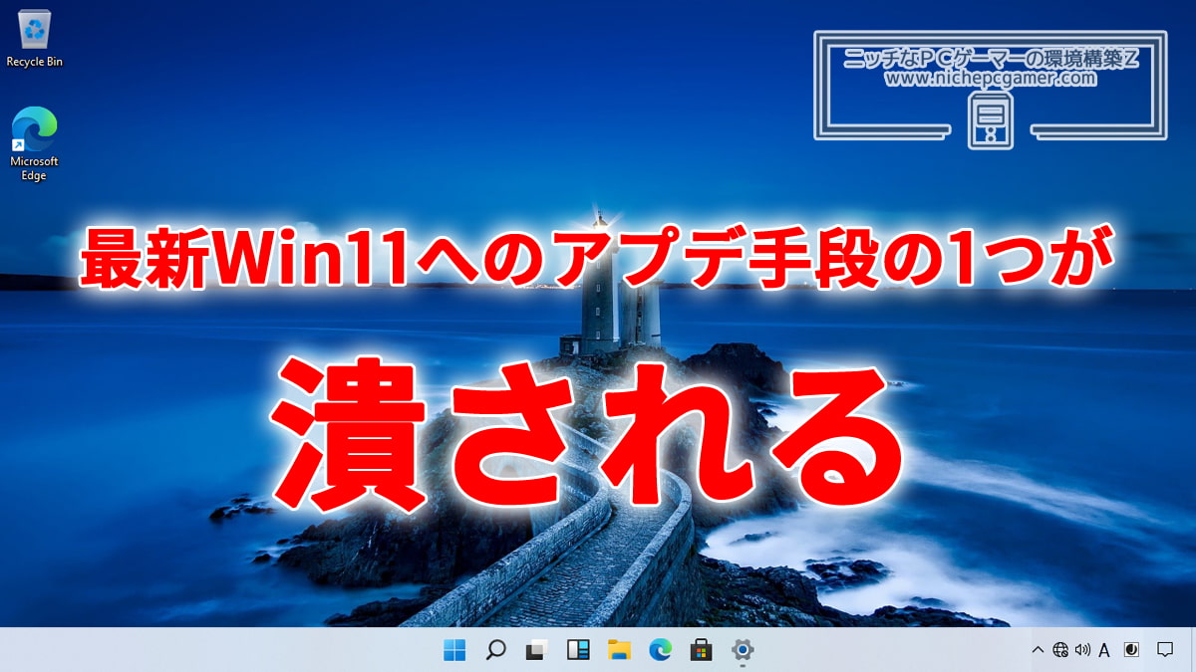This screenshot has height=672, width=1196.
Task: Open the network globe tray icon
Action: pos(1060,650)
